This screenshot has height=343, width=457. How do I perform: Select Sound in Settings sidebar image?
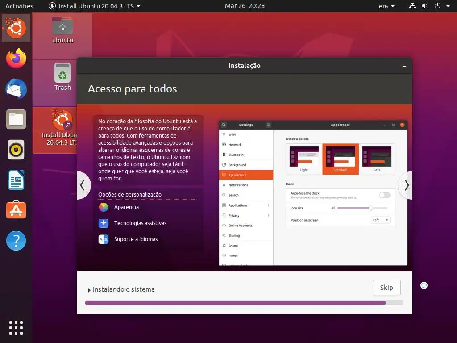246,246
